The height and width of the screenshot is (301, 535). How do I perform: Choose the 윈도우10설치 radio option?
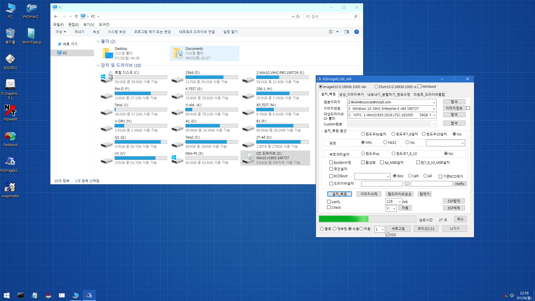coord(424,134)
